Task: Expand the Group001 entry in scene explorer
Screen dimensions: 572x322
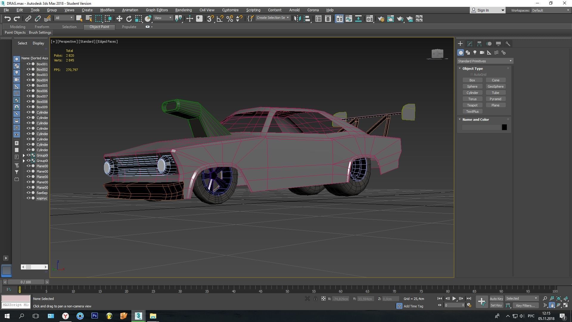Action: pyautogui.click(x=24, y=155)
